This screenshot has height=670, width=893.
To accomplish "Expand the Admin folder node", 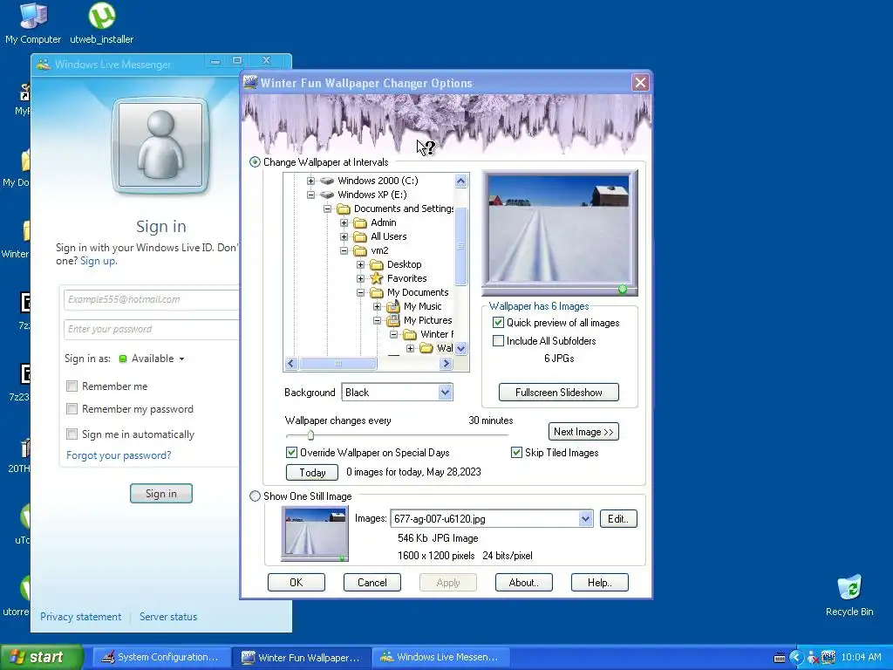I will 344,222.
